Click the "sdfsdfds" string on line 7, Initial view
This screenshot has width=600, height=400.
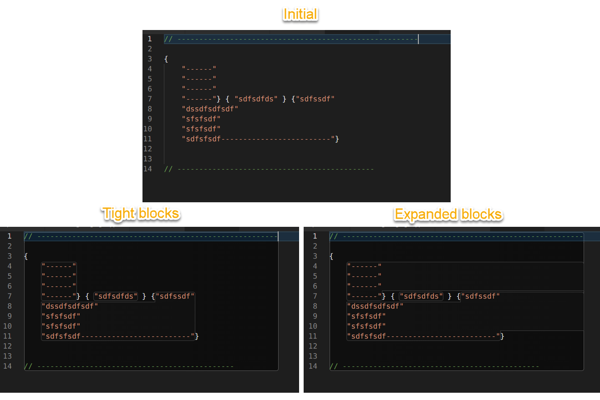(256, 99)
